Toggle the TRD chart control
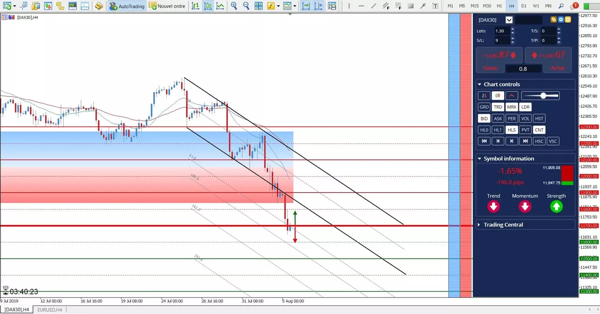Viewport: 600px width, 314px height. coord(498,107)
